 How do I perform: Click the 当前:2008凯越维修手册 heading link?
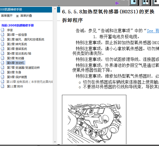tap(18, 25)
